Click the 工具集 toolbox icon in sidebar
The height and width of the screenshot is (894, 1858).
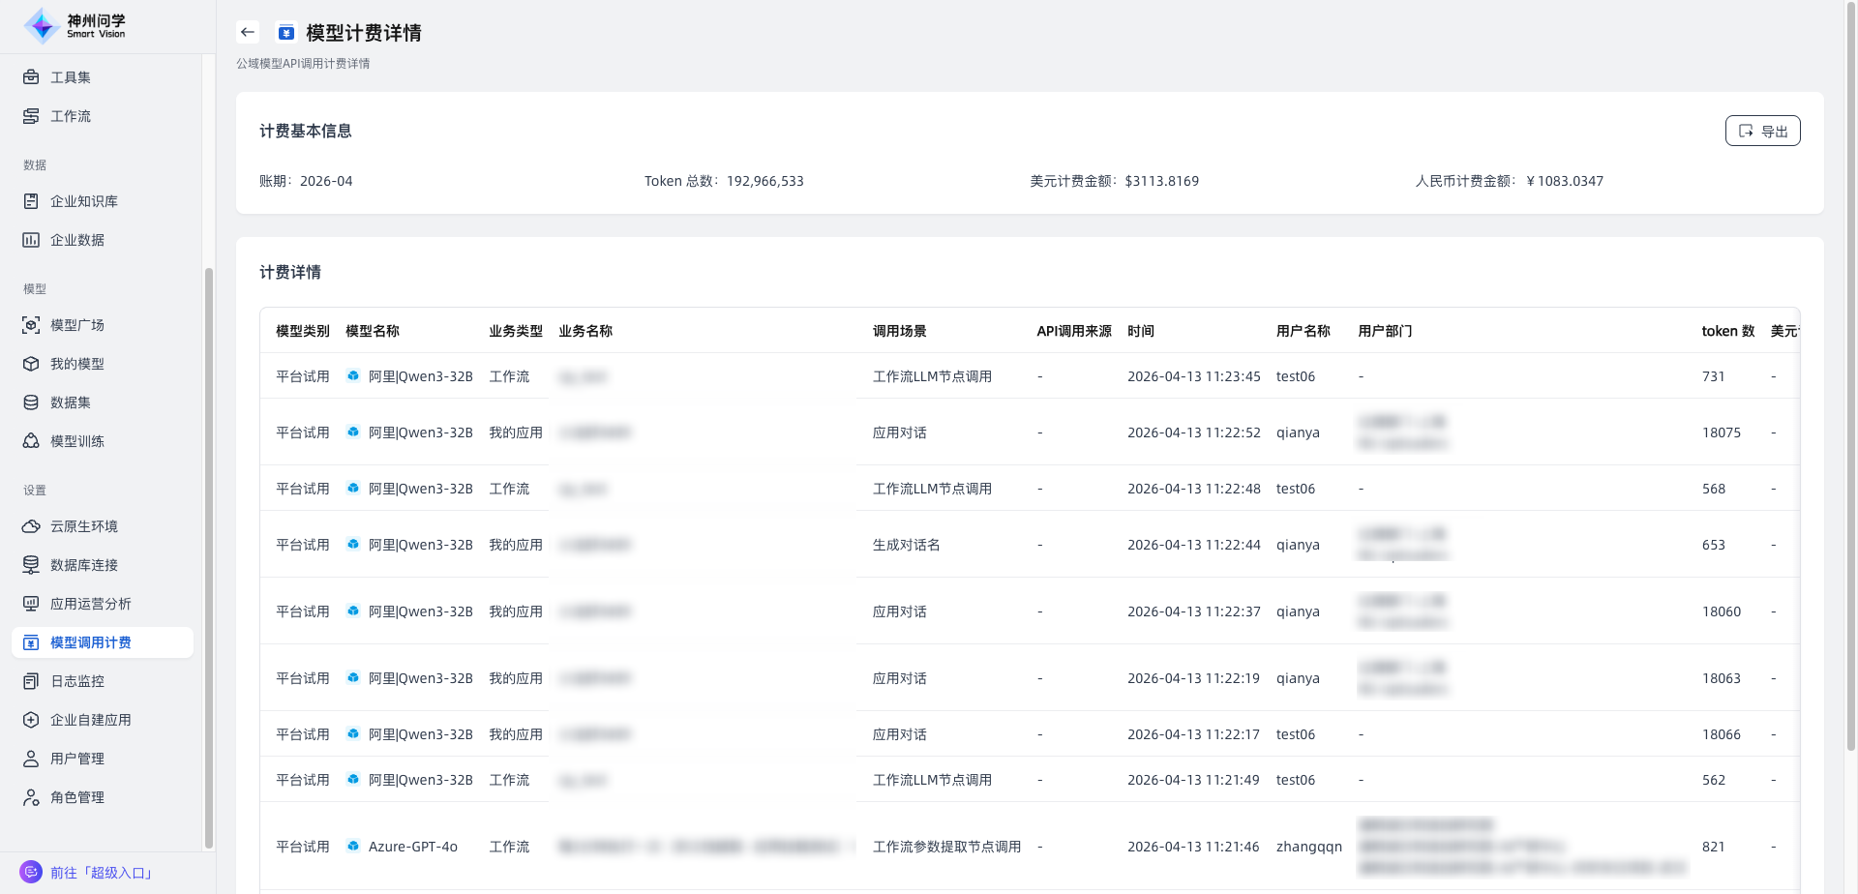[31, 77]
